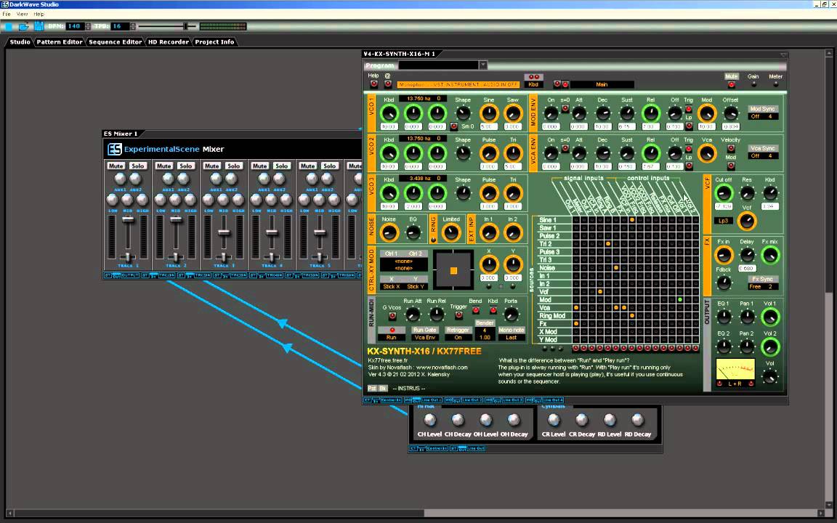Open the Help menu
This screenshot has width=837, height=523.
[x=39, y=14]
